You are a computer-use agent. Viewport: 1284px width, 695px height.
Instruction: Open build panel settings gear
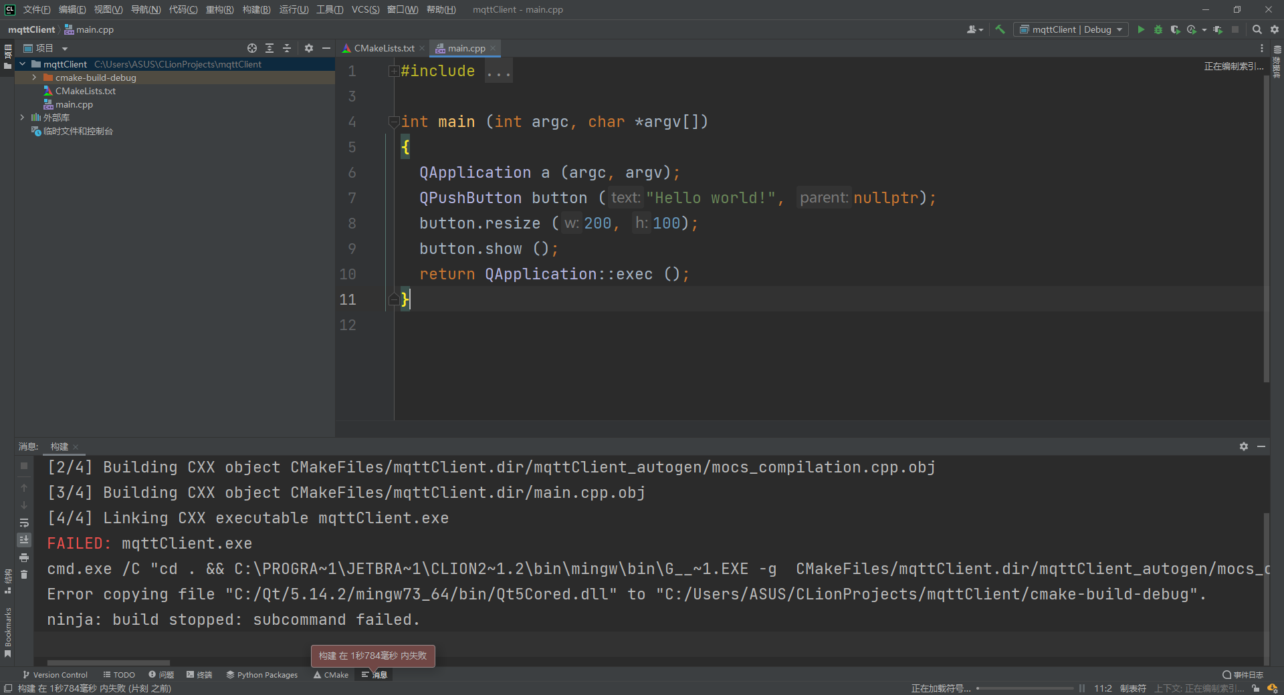1244,446
